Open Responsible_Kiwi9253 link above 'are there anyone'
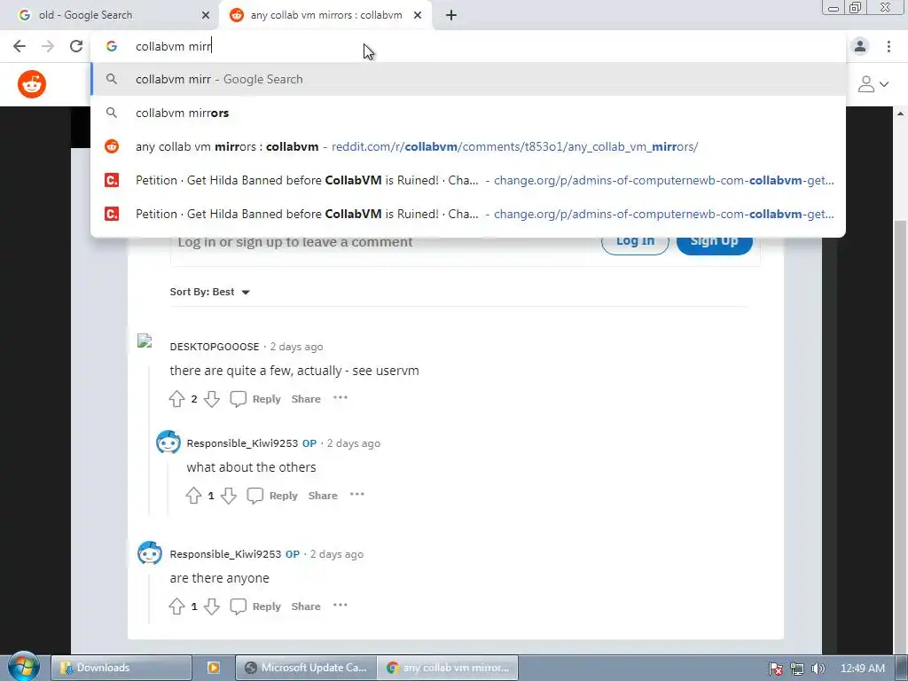The height and width of the screenshot is (681, 908). [225, 554]
